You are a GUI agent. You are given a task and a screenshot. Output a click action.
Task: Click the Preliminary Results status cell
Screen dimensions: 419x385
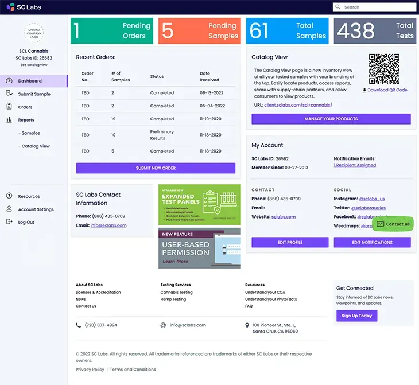point(162,135)
